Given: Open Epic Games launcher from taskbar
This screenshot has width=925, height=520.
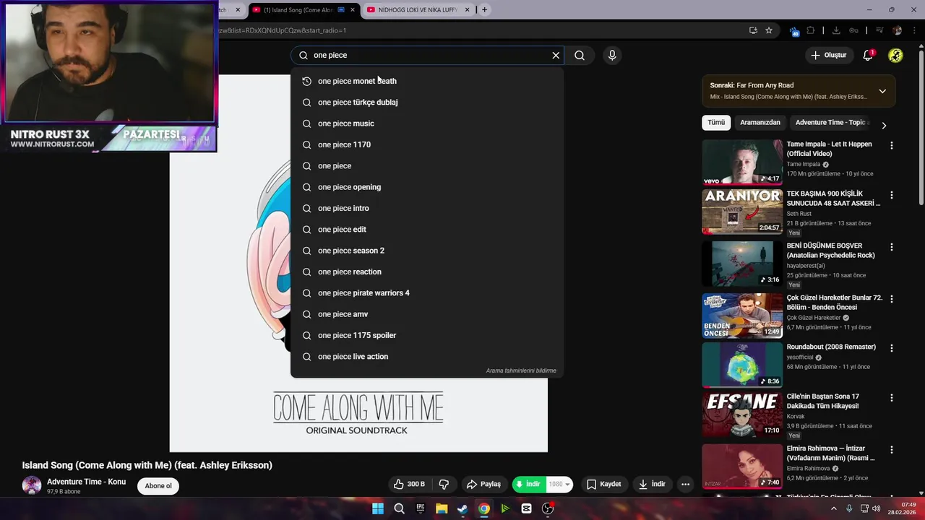Looking at the screenshot, I should pyautogui.click(x=421, y=508).
